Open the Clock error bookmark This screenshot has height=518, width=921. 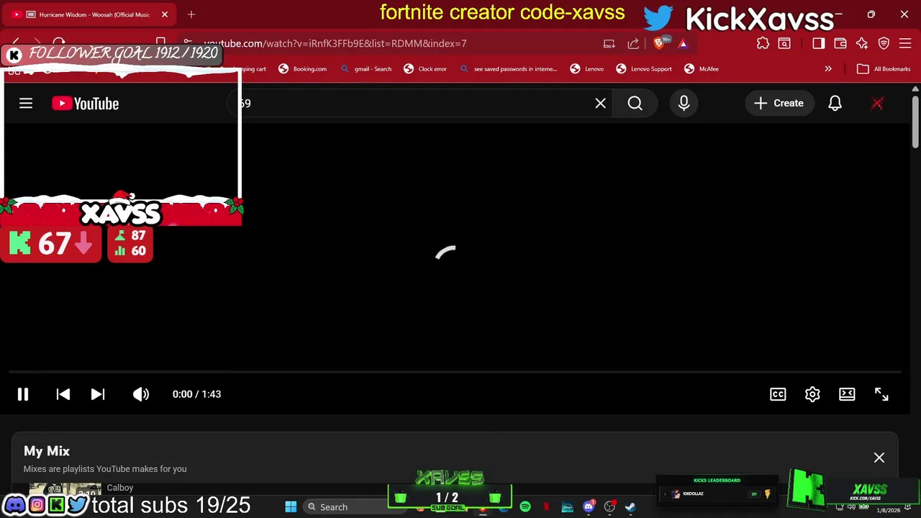[x=425, y=69]
